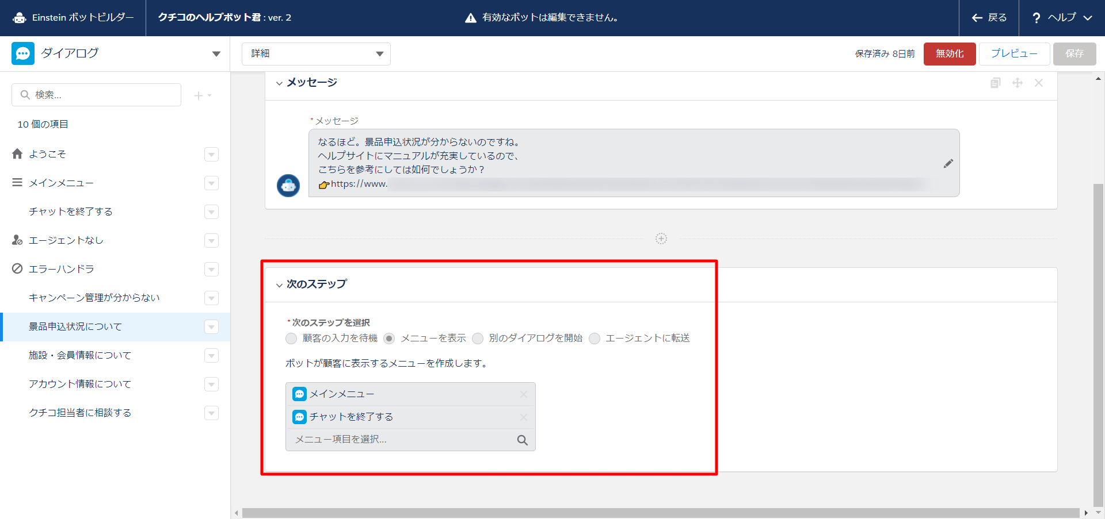Select 別のダイアログを開始 radio button

tap(478, 339)
